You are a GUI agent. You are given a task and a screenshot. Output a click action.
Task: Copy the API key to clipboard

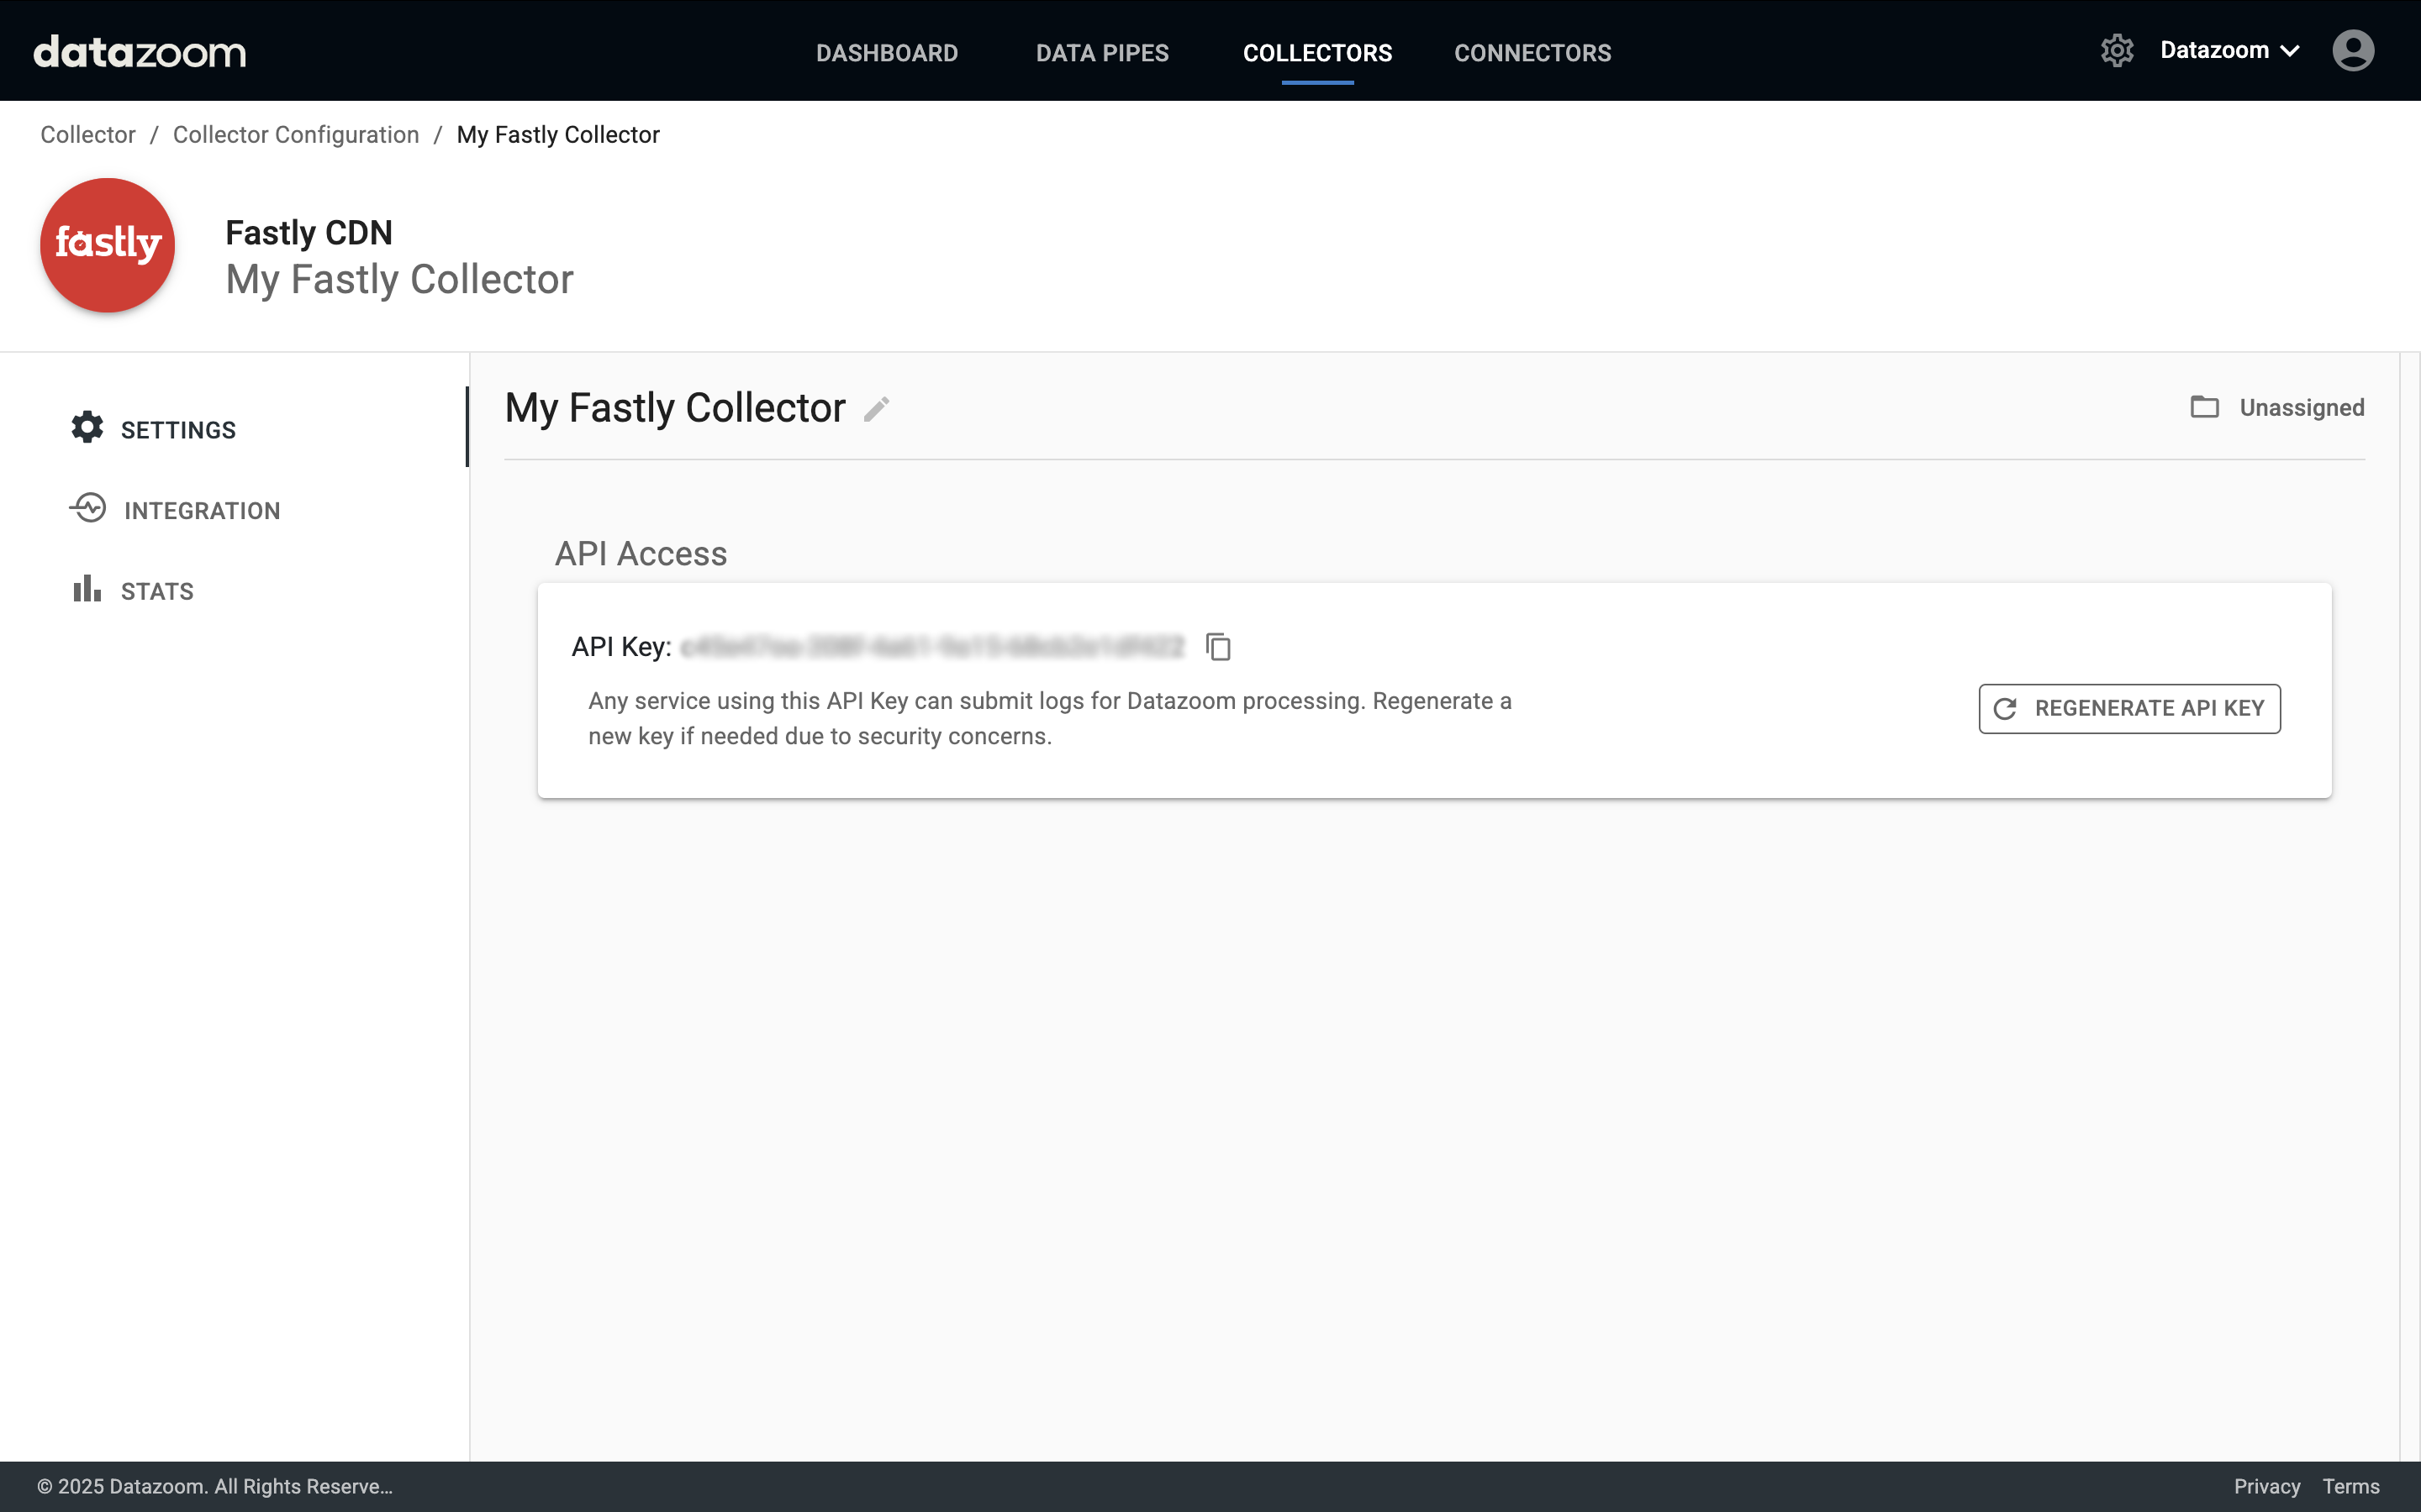(1219, 647)
